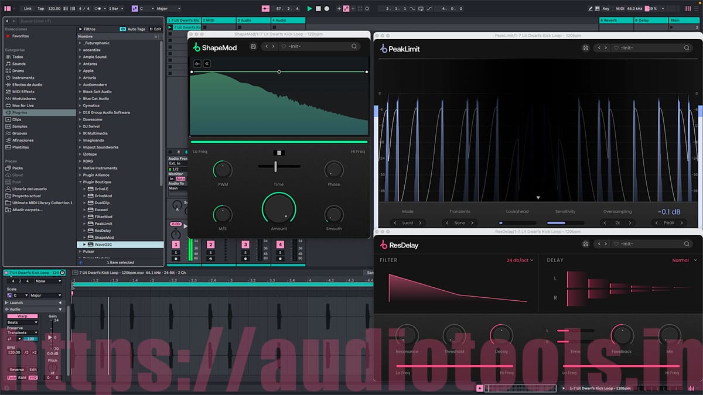Expand the Native Instruments folder
703x395 pixels.
pyautogui.click(x=80, y=168)
